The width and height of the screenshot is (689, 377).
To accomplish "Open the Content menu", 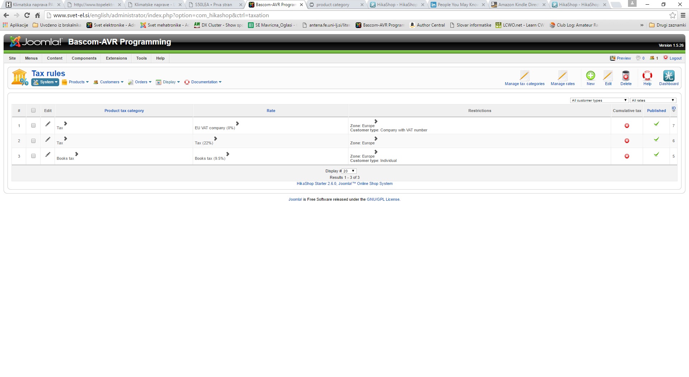I will pos(55,58).
